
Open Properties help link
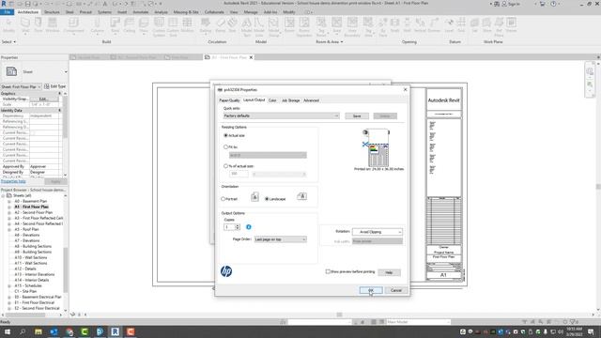pos(13,181)
